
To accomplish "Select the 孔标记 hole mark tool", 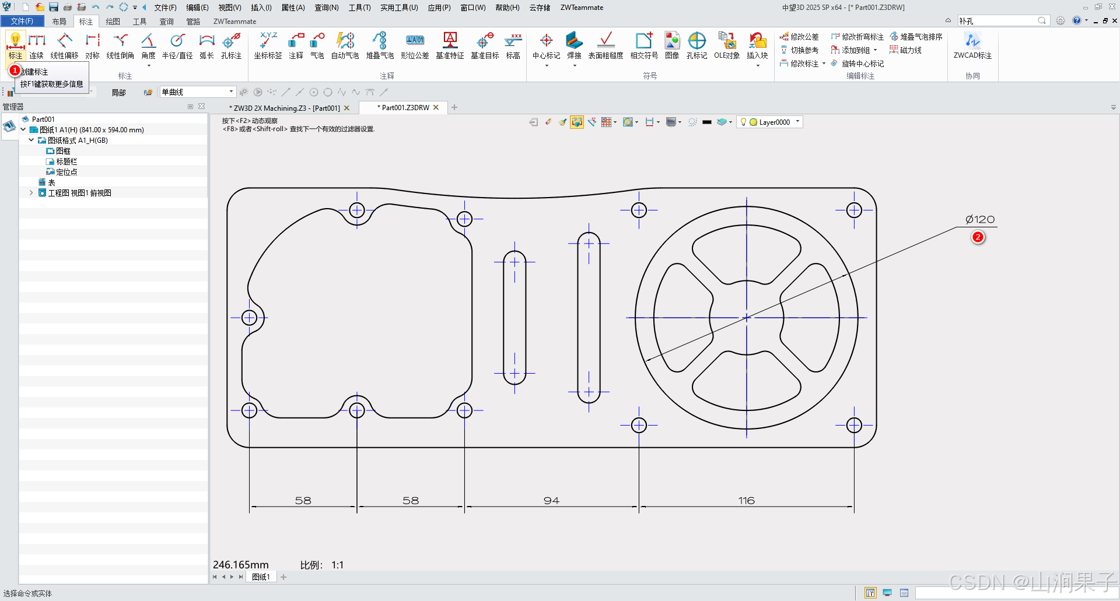I will pyautogui.click(x=696, y=46).
